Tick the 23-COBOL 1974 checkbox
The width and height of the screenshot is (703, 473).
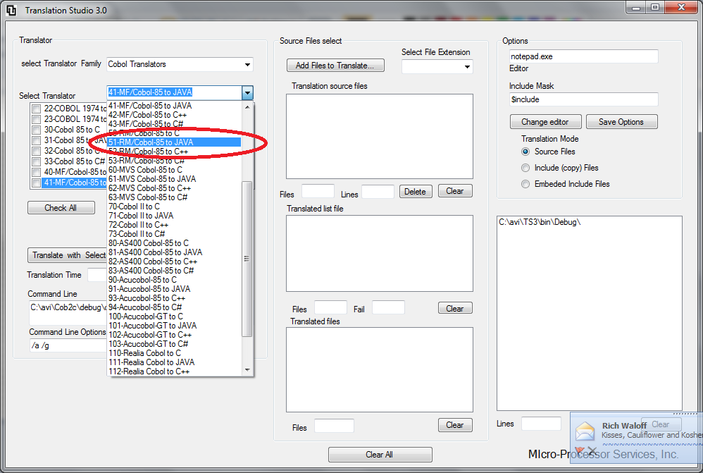coord(37,119)
